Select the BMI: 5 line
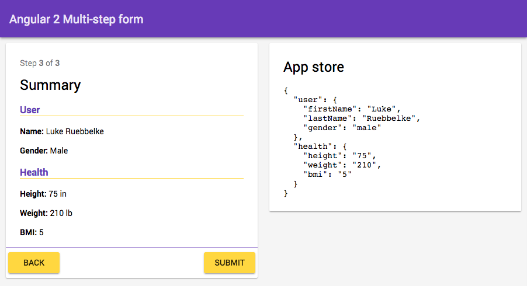This screenshot has height=286, width=527. 32,232
